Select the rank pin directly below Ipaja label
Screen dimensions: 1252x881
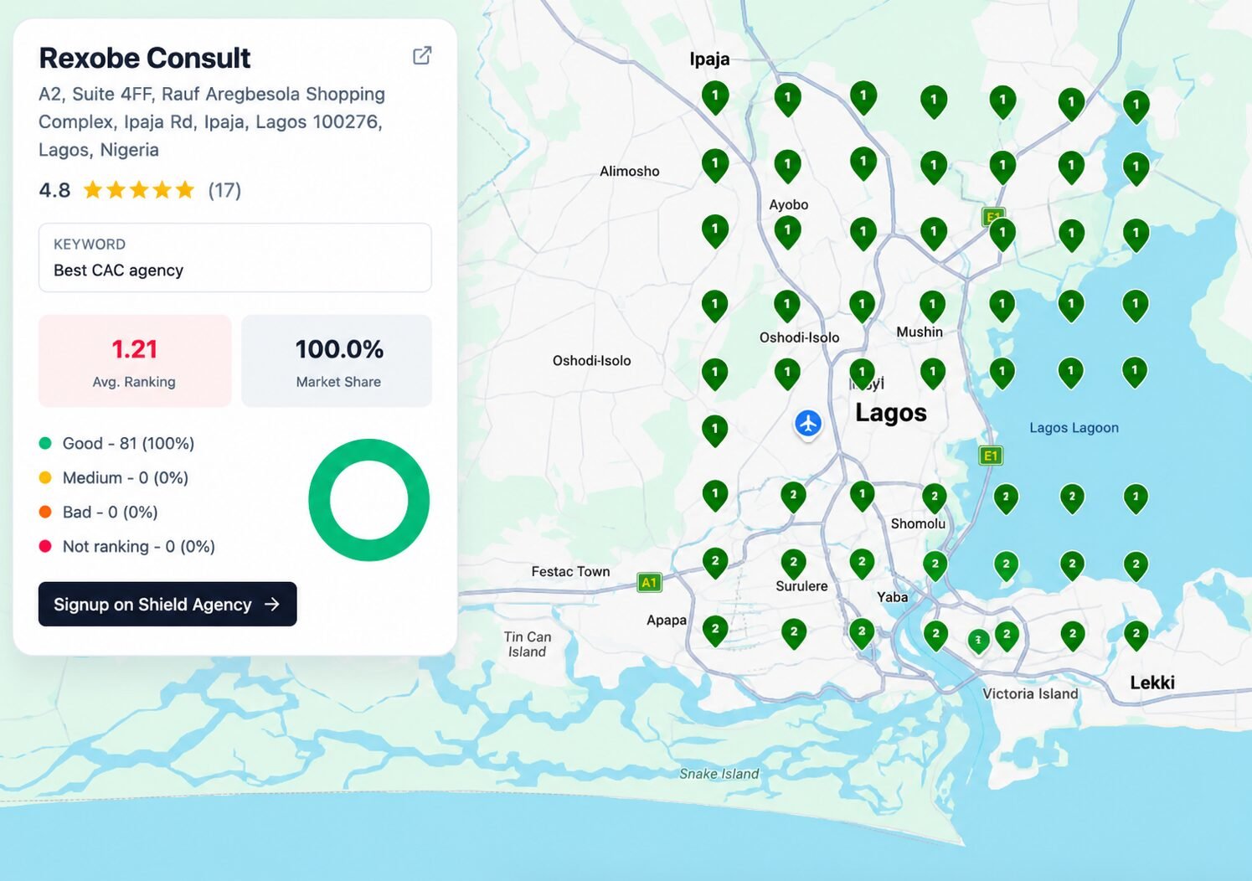pos(715,98)
